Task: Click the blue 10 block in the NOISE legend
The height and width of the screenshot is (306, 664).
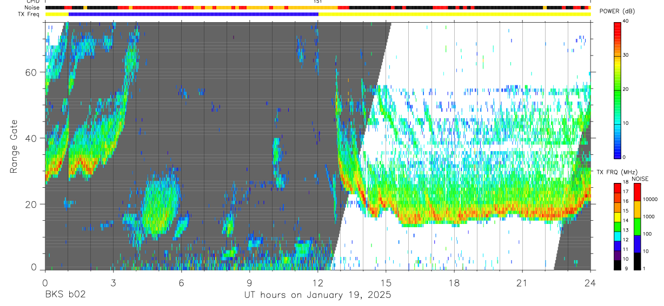Action: click(x=638, y=244)
